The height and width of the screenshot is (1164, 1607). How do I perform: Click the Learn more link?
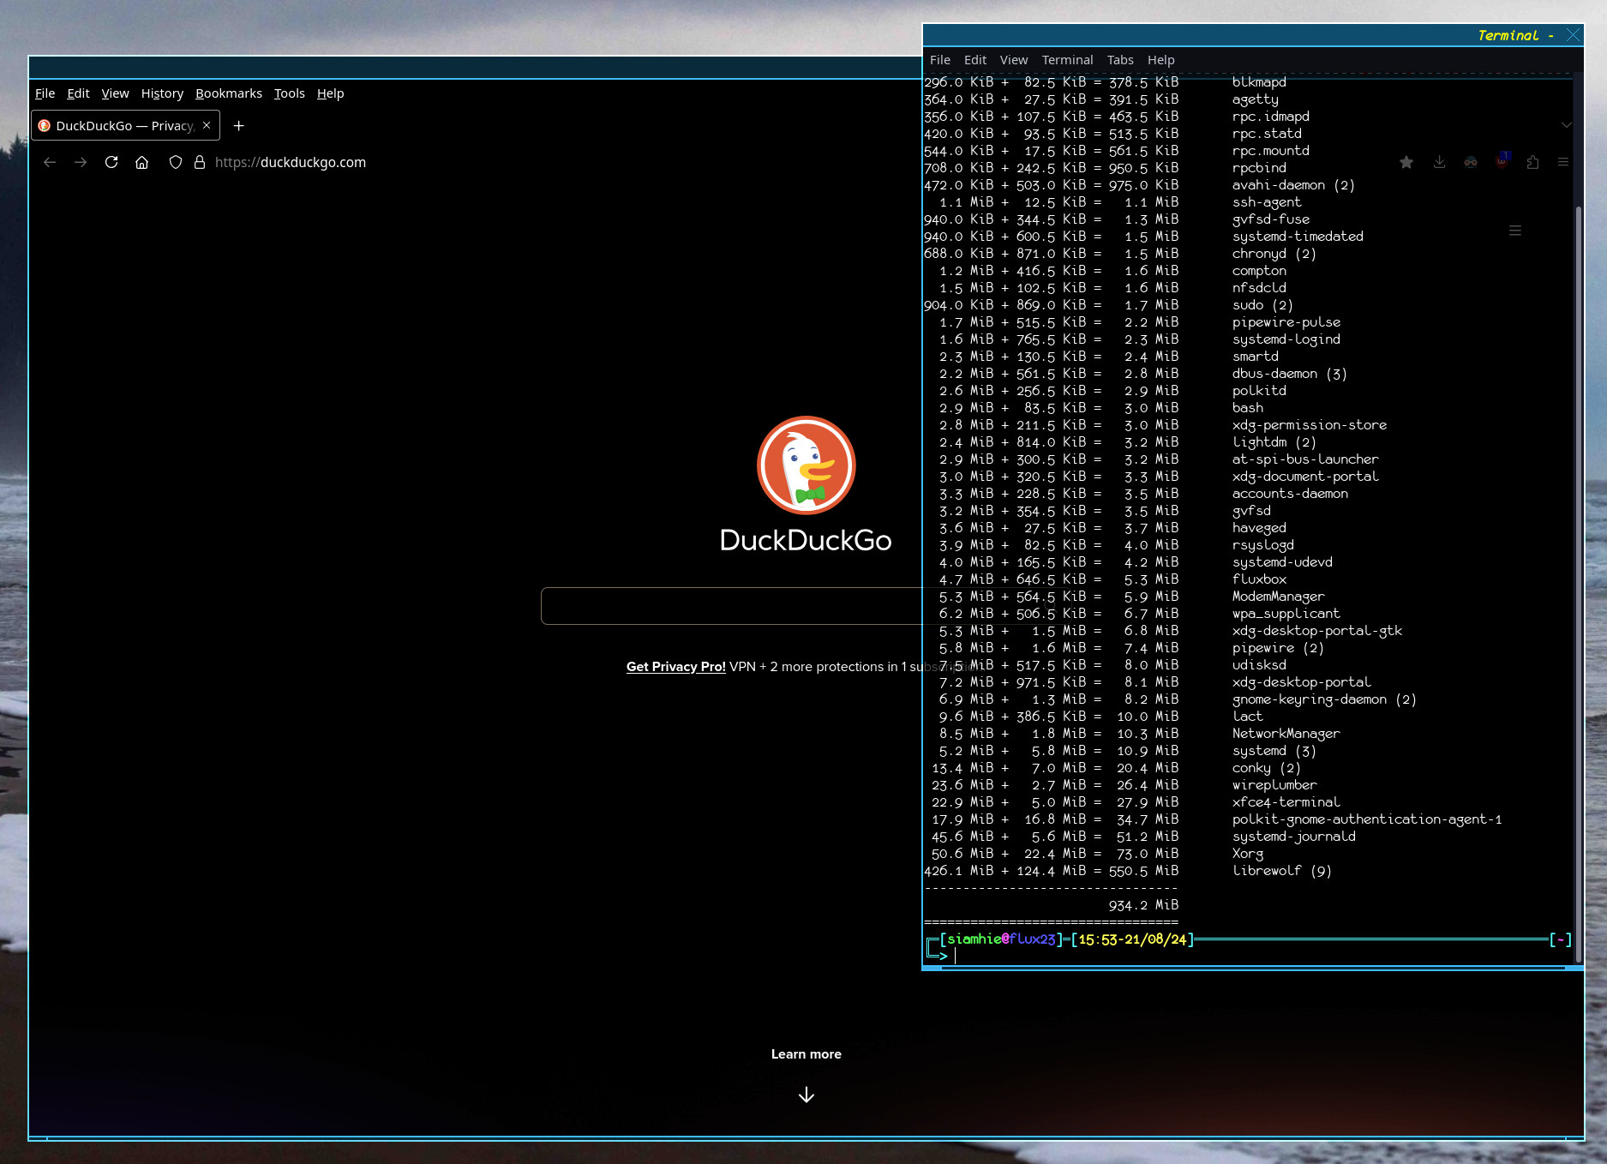pyautogui.click(x=806, y=1054)
